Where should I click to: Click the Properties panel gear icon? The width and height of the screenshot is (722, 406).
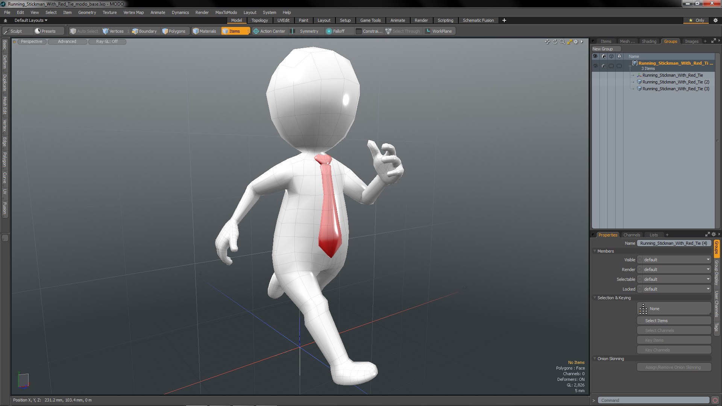[x=714, y=234]
